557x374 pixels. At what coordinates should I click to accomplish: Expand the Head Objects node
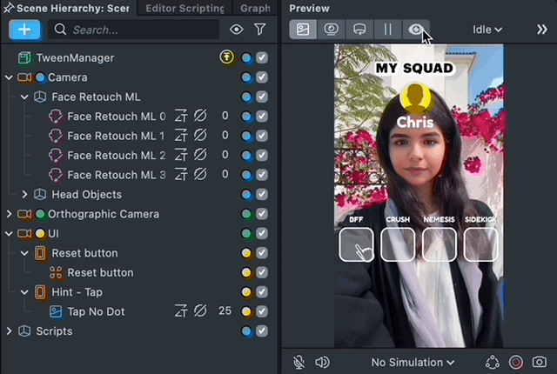pyautogui.click(x=24, y=195)
